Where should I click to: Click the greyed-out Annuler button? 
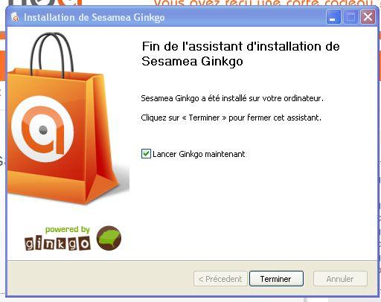tap(340, 279)
